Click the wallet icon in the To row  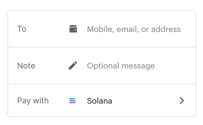(x=73, y=29)
